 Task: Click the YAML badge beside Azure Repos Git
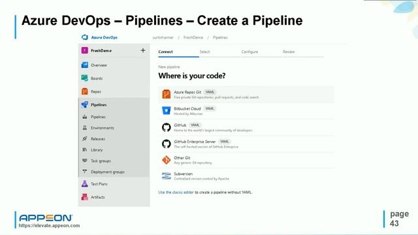pyautogui.click(x=210, y=92)
